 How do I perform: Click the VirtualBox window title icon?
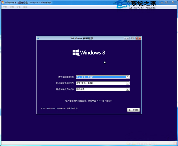coord(3,2)
